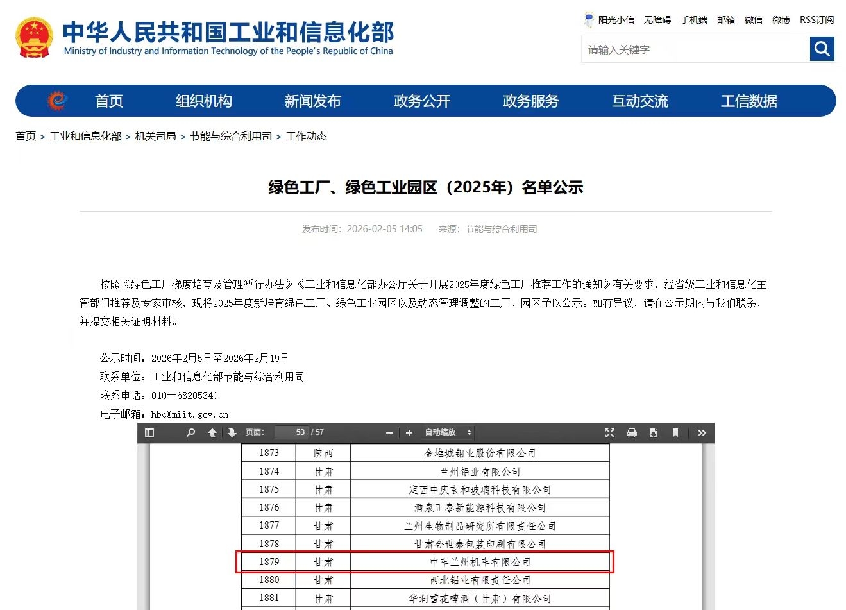Go to previous PDF page
The height and width of the screenshot is (610, 846).
pos(212,433)
